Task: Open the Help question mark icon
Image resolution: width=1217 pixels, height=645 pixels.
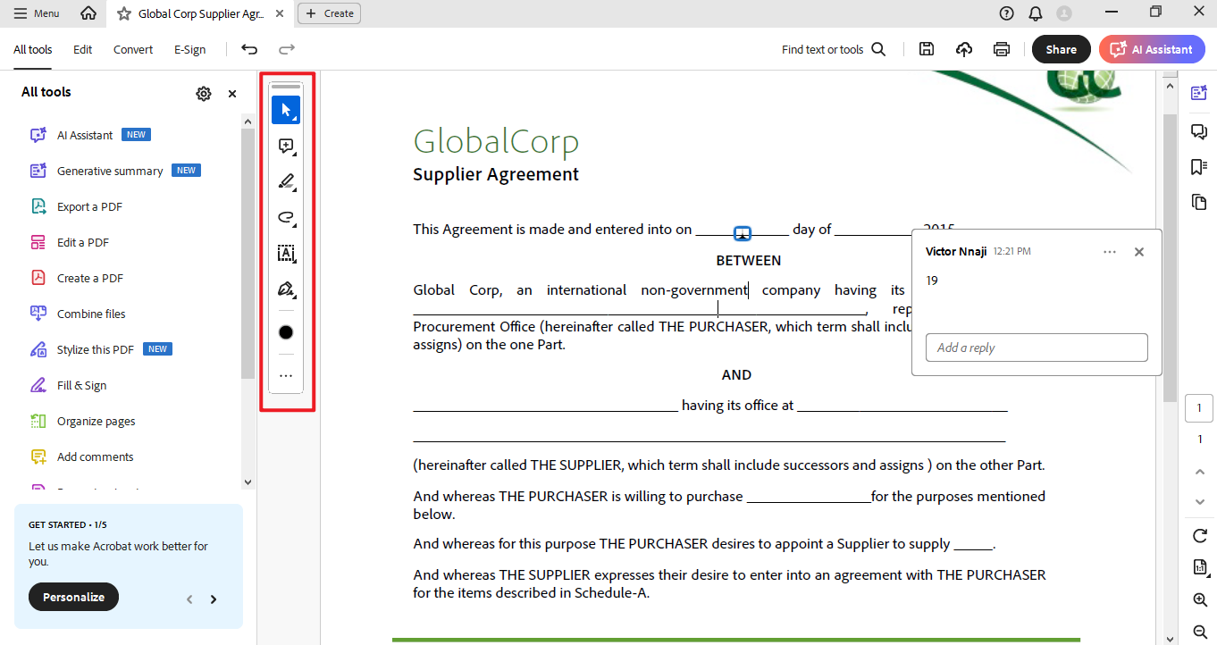Action: click(1007, 13)
